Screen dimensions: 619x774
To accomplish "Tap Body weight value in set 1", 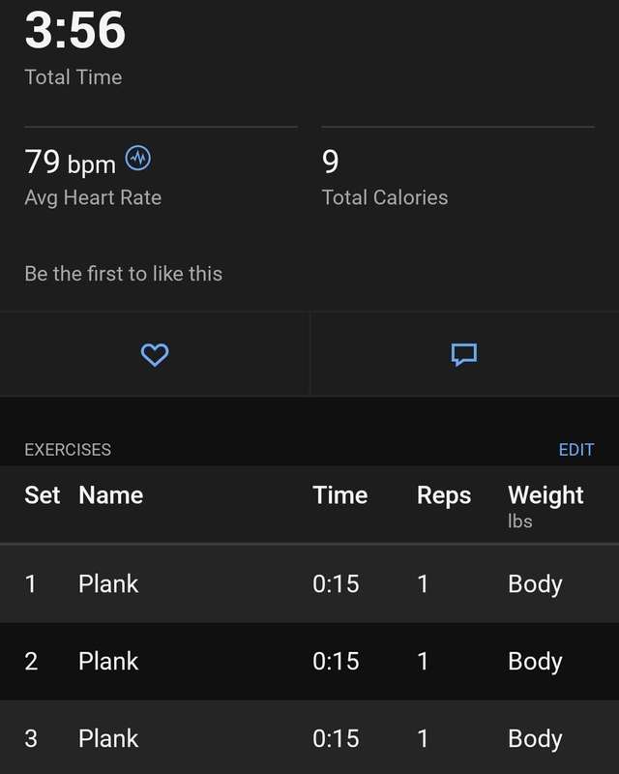I will point(535,585).
